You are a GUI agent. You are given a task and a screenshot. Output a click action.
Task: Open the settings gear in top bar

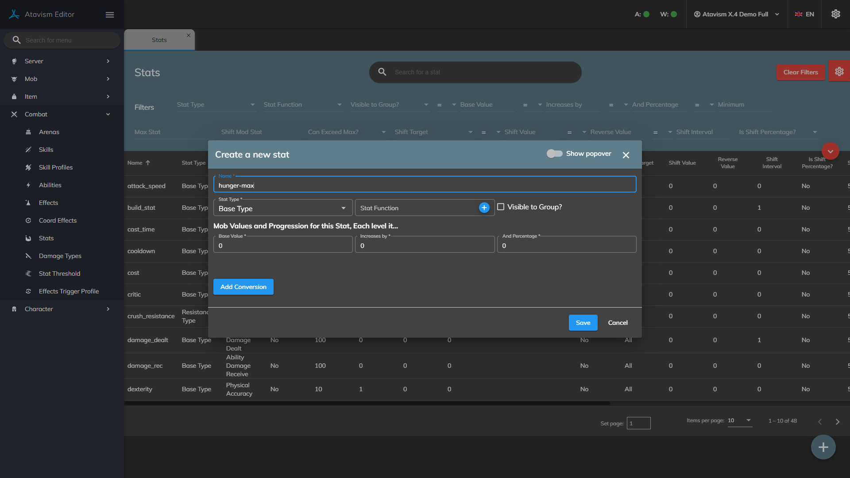[835, 14]
